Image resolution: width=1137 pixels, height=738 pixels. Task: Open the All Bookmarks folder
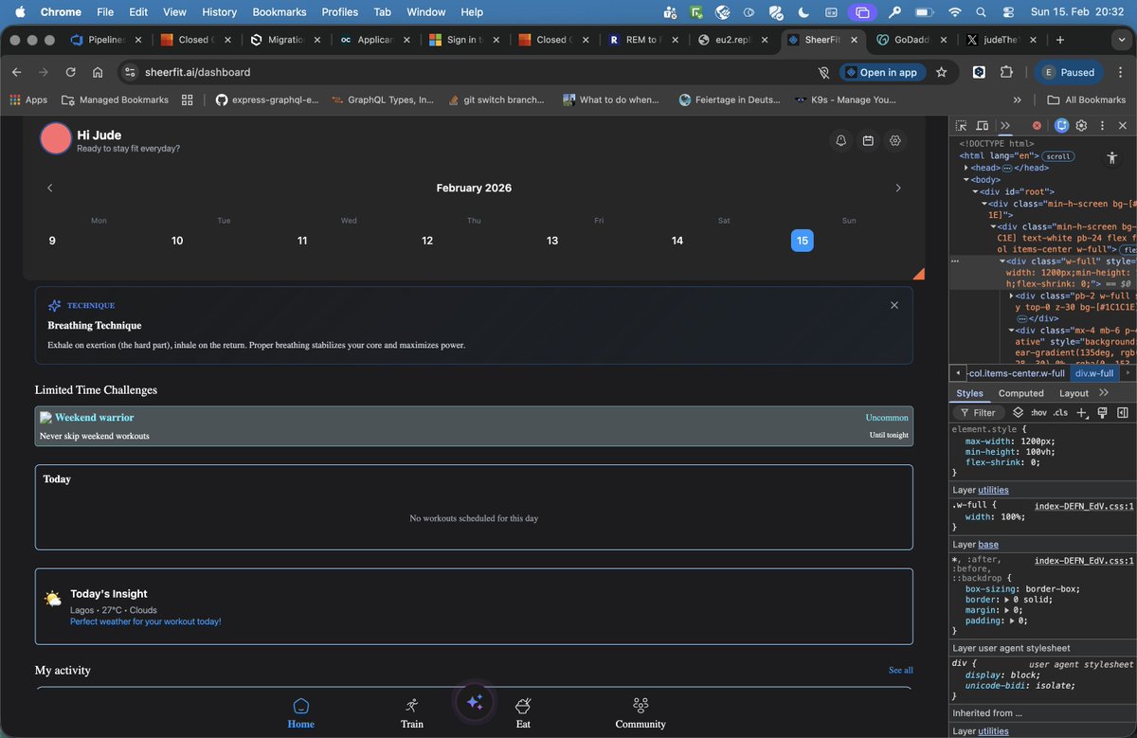pyautogui.click(x=1086, y=99)
